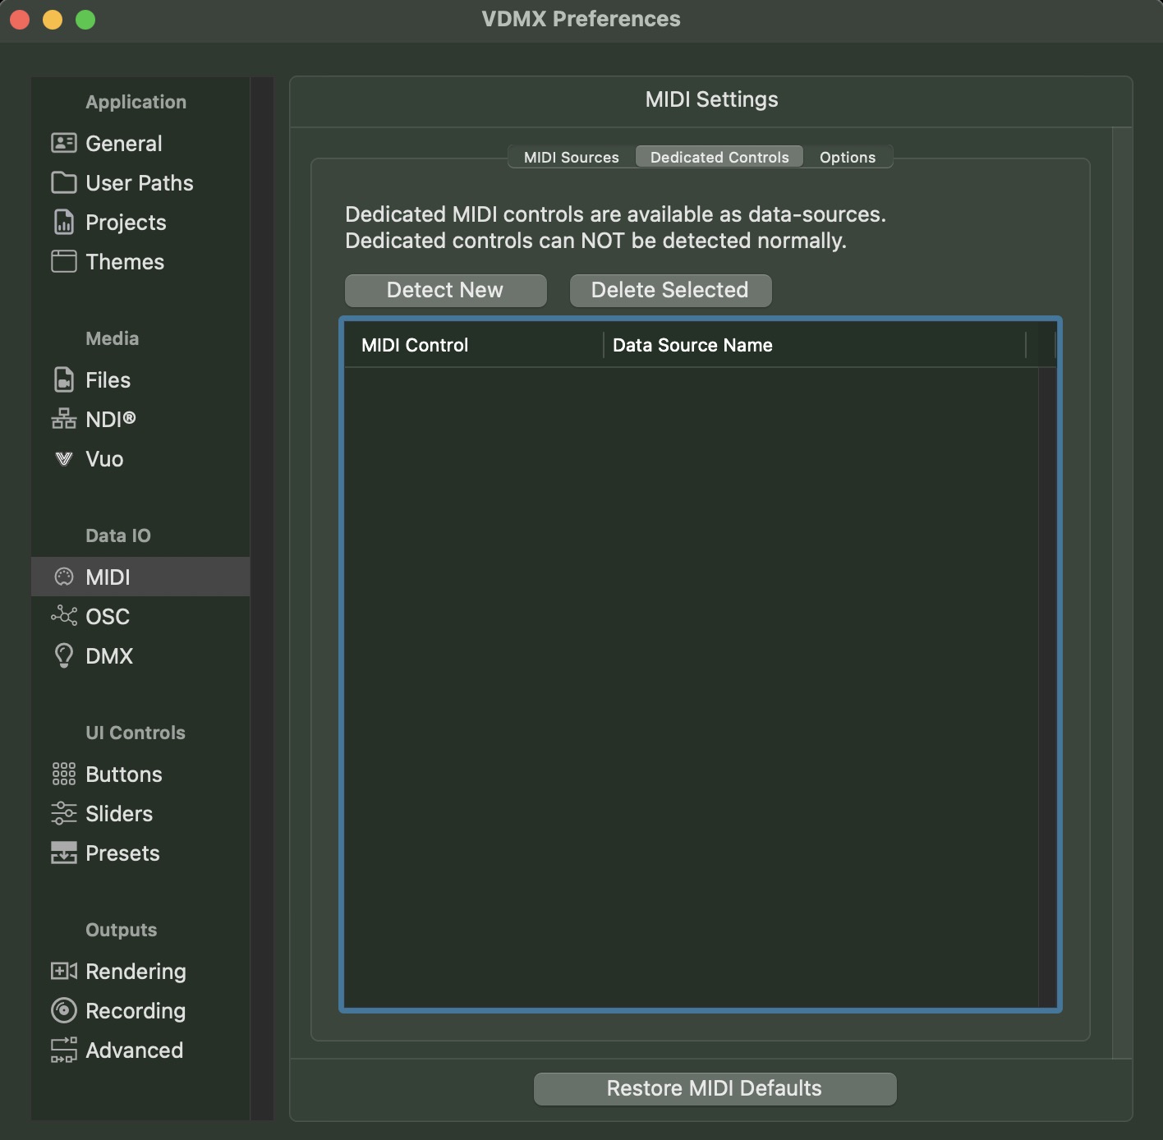Select the Vuo icon in sidebar
This screenshot has height=1140, width=1163.
[x=63, y=458]
